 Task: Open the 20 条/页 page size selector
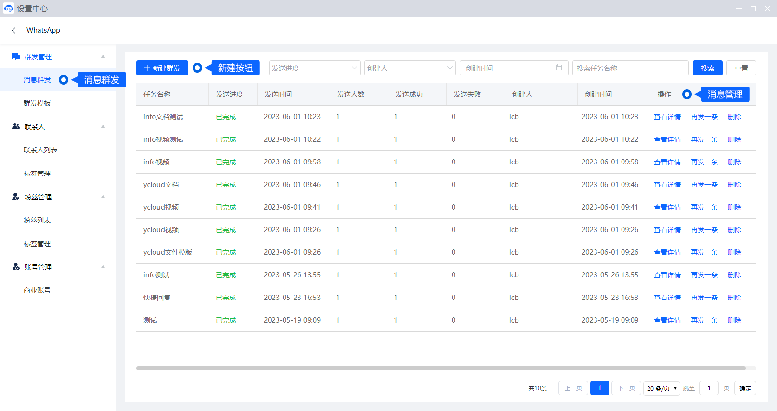(x=661, y=388)
